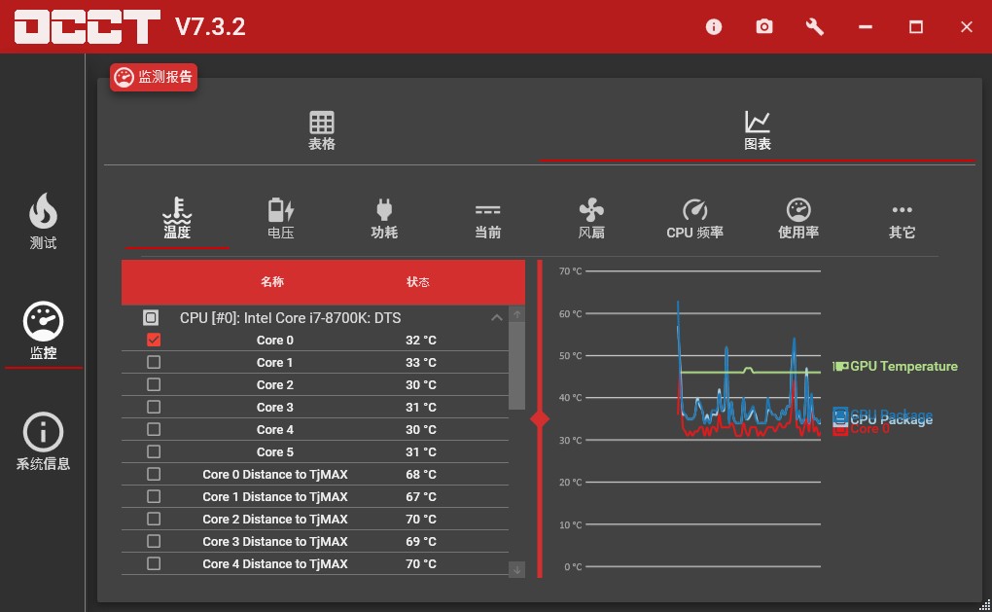Click the Core 0 Distance value 68 °C

(421, 474)
